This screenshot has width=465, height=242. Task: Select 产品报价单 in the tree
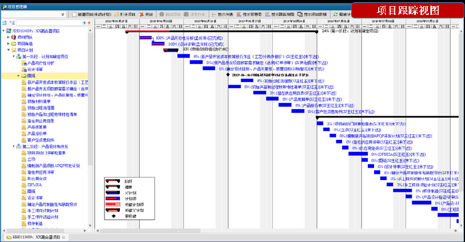coord(37,134)
